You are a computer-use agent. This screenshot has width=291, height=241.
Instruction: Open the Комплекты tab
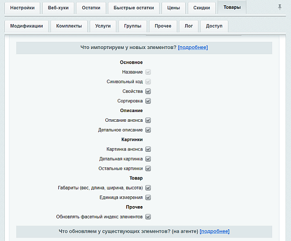(68, 26)
